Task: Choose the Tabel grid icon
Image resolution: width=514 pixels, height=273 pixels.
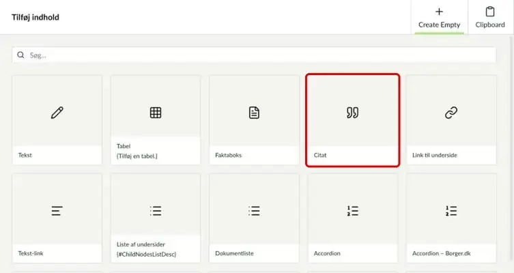Action: (x=156, y=113)
